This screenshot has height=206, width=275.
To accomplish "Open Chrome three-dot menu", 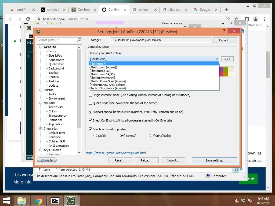I will (264, 19).
